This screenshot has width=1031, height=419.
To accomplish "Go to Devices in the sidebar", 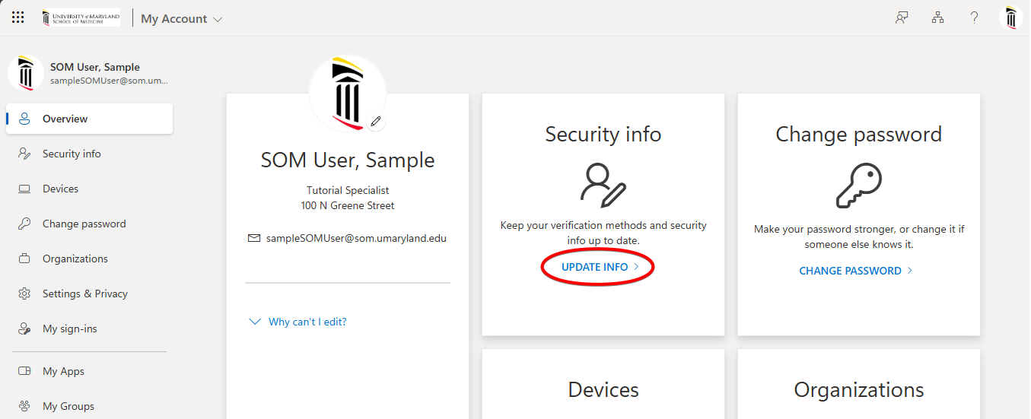I will tap(60, 189).
